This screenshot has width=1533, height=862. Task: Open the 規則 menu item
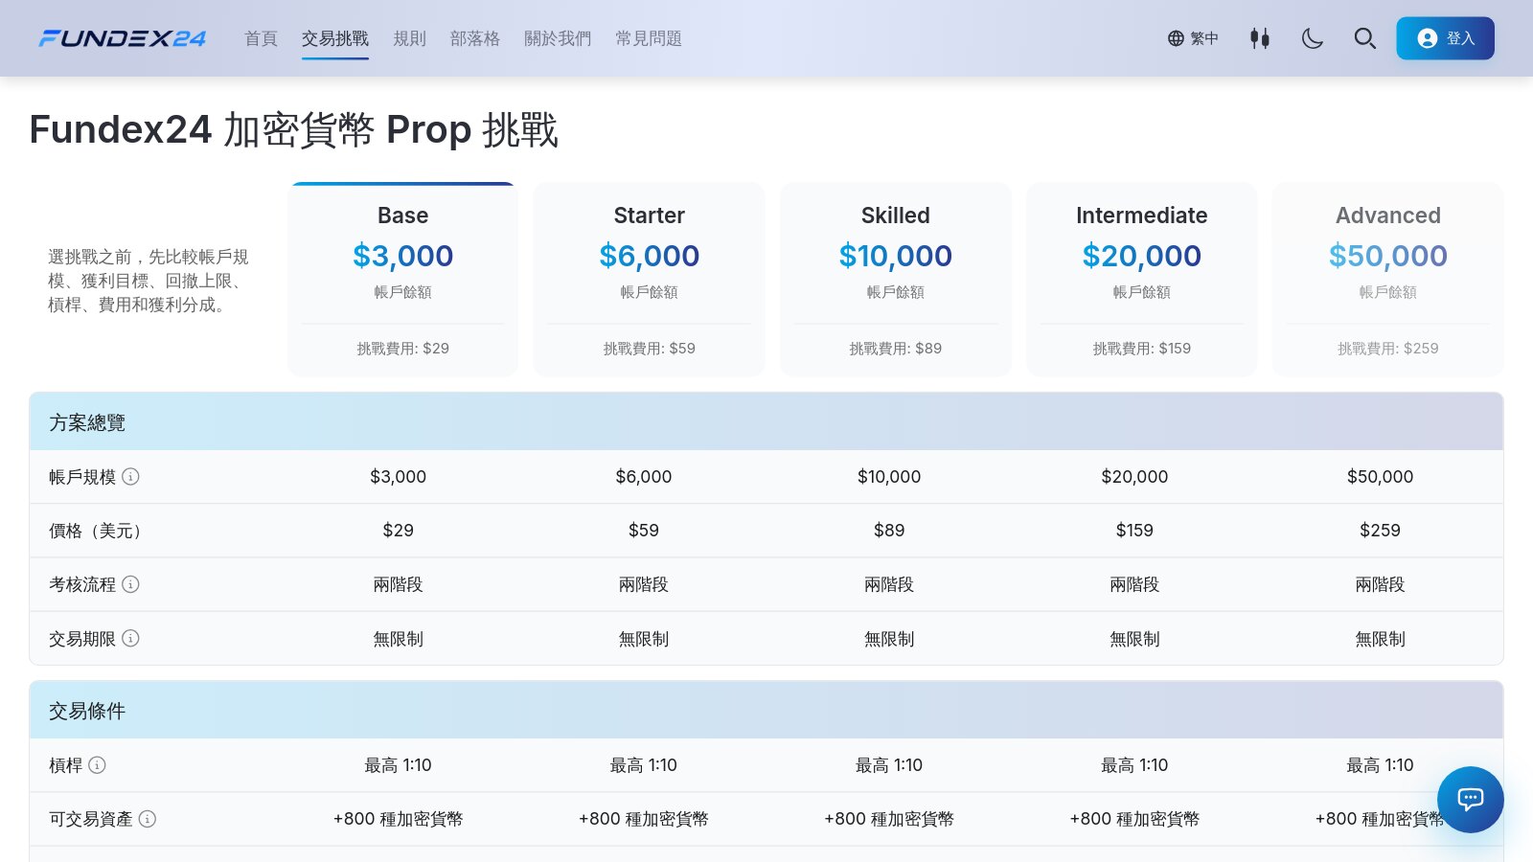tap(409, 38)
